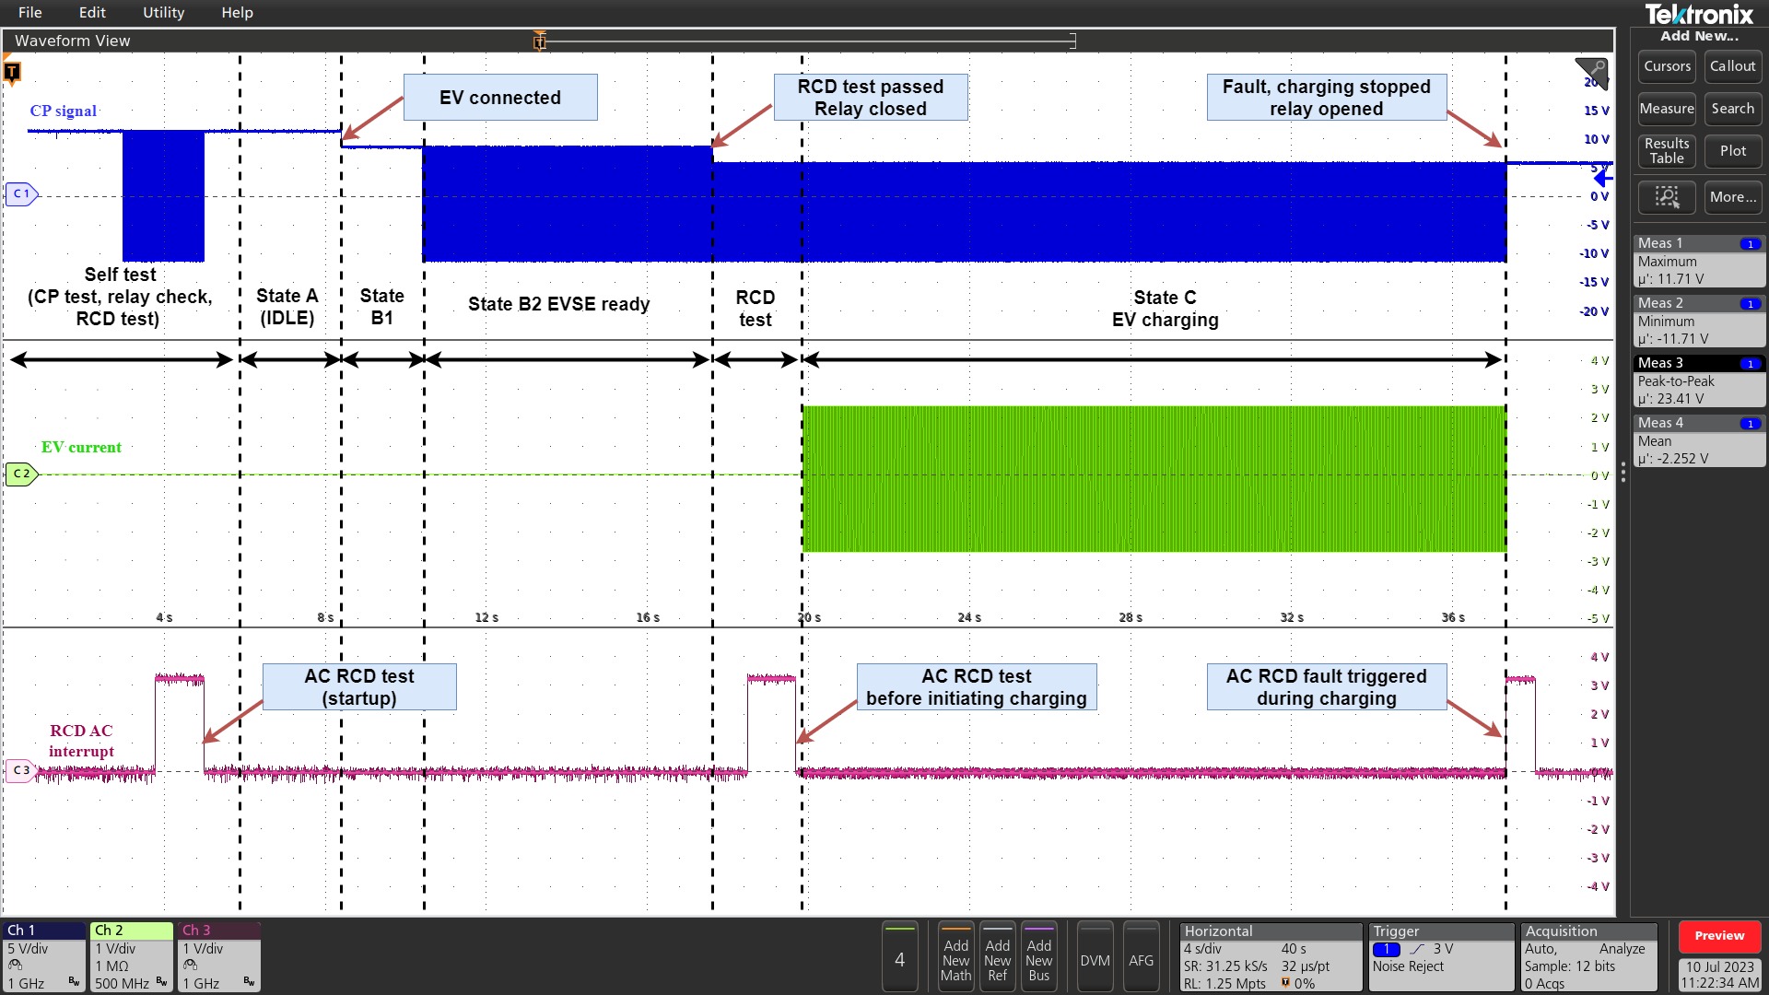
Task: Select the C1 channel handle on graticule
Action: pyautogui.click(x=20, y=194)
